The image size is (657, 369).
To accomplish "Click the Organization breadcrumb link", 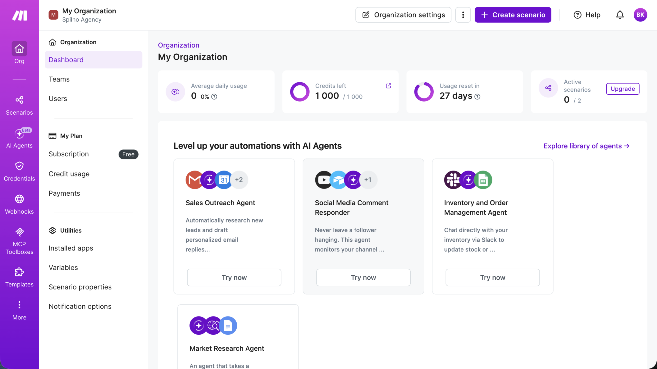I will [x=179, y=45].
